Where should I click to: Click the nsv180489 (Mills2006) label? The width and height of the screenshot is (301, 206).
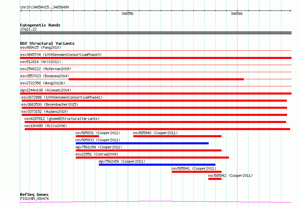[46, 126]
